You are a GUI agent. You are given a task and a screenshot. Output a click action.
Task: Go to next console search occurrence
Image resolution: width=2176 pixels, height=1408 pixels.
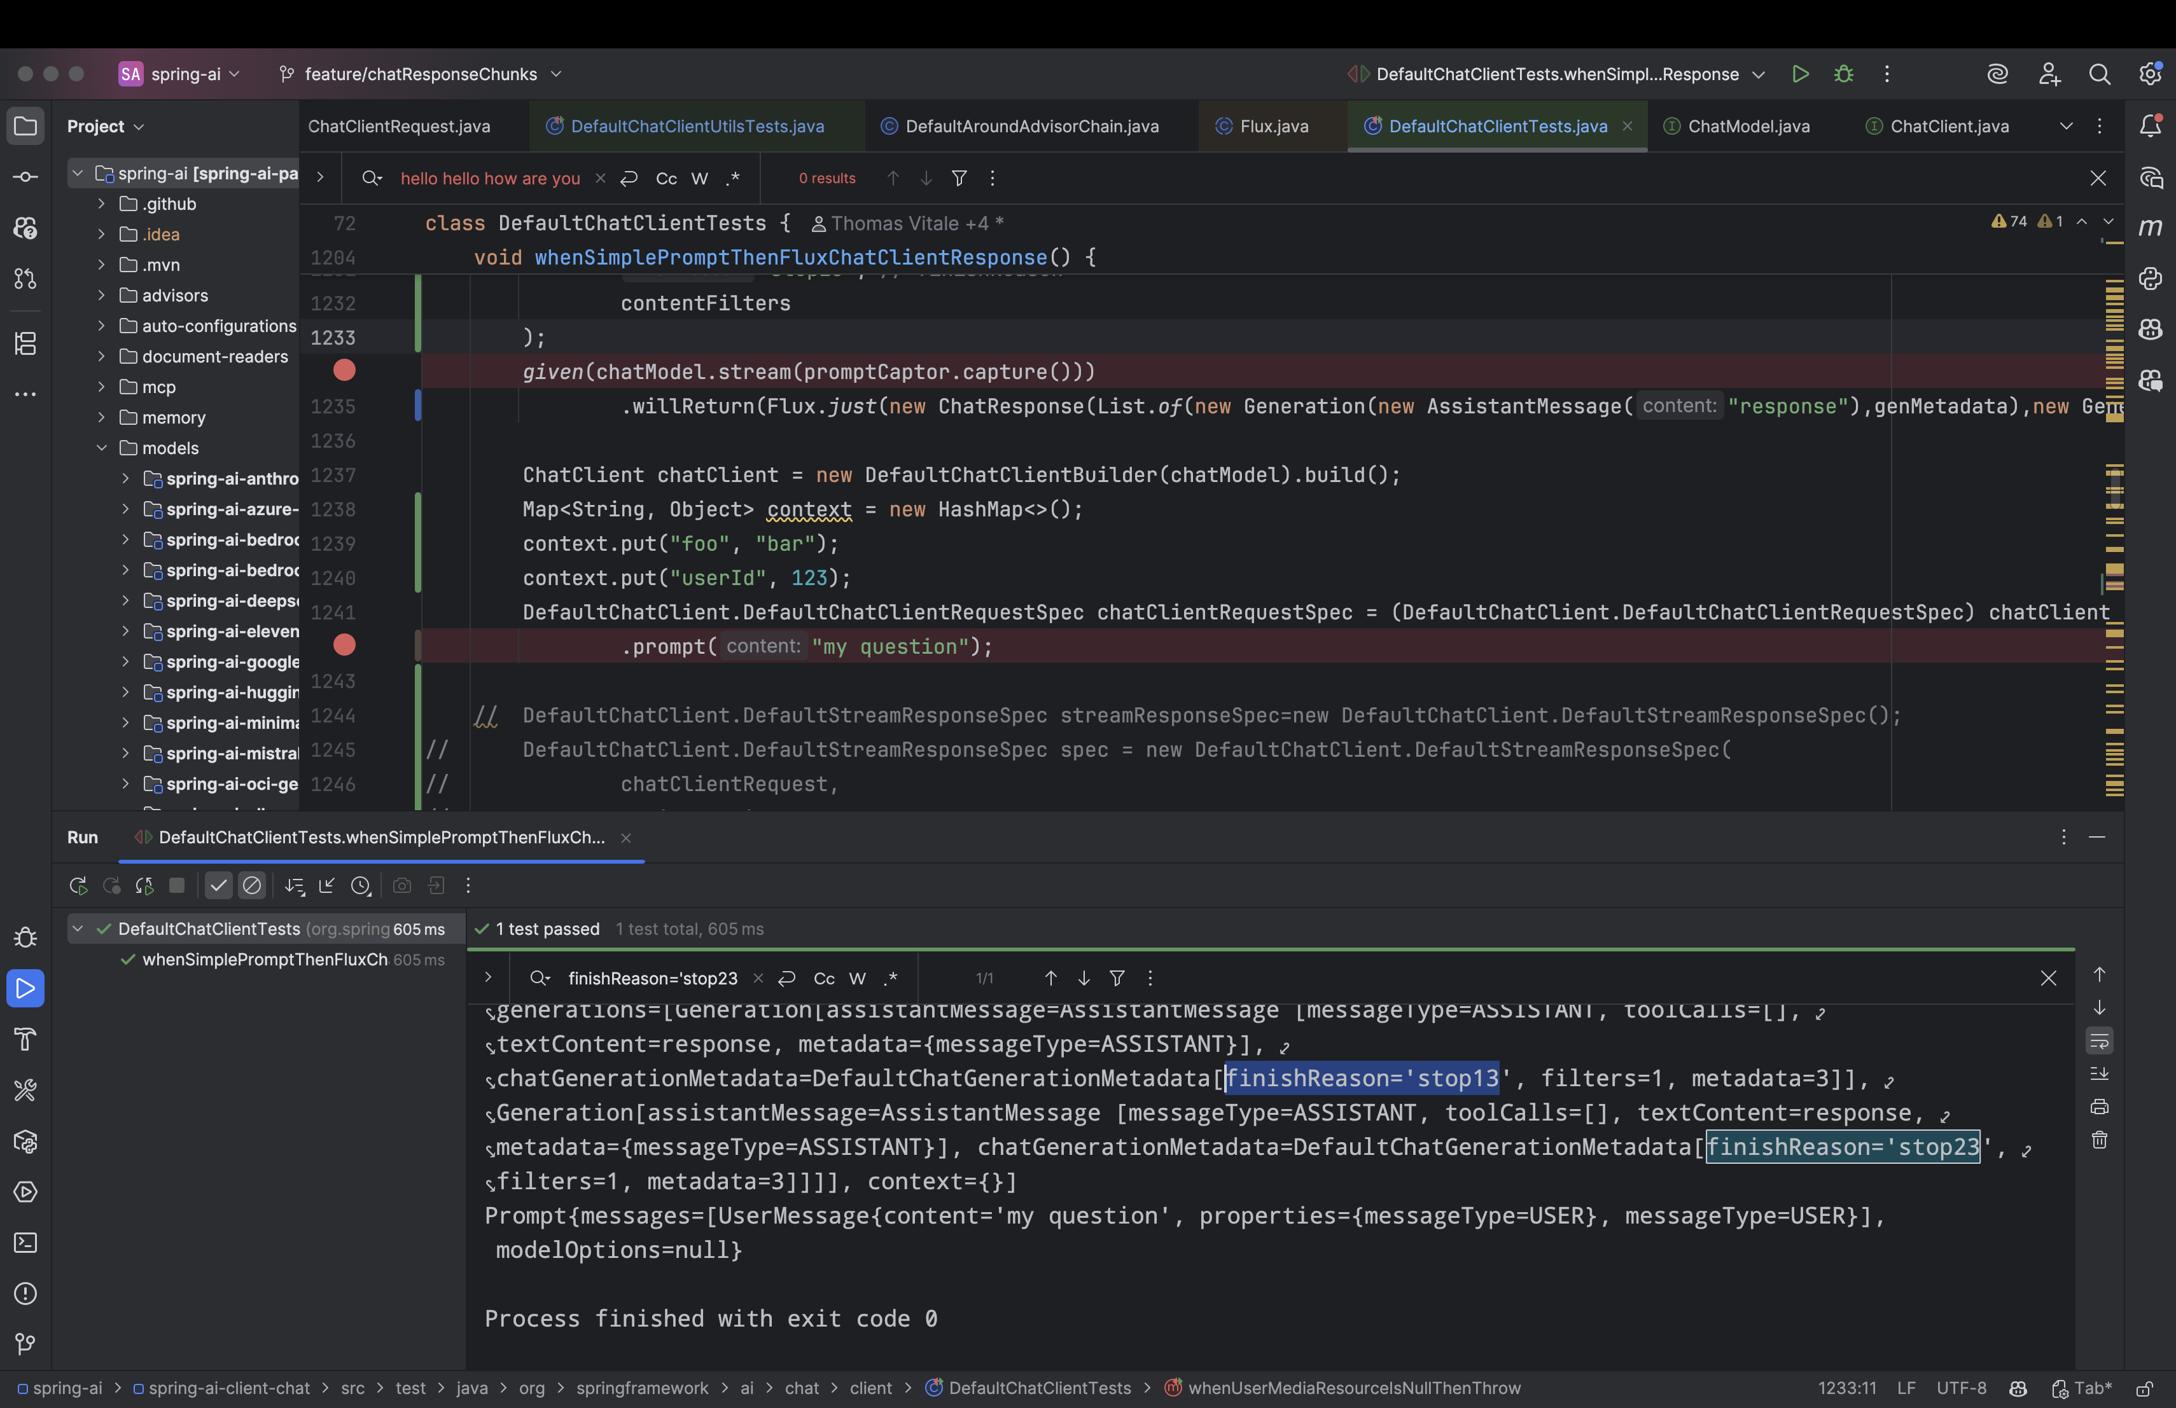[x=1084, y=979]
